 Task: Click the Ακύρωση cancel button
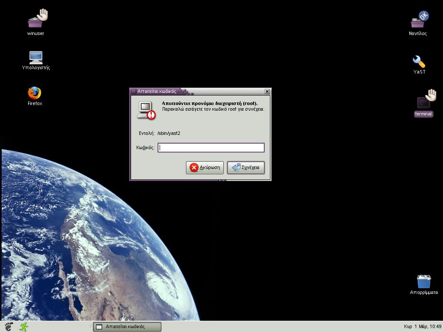point(205,167)
